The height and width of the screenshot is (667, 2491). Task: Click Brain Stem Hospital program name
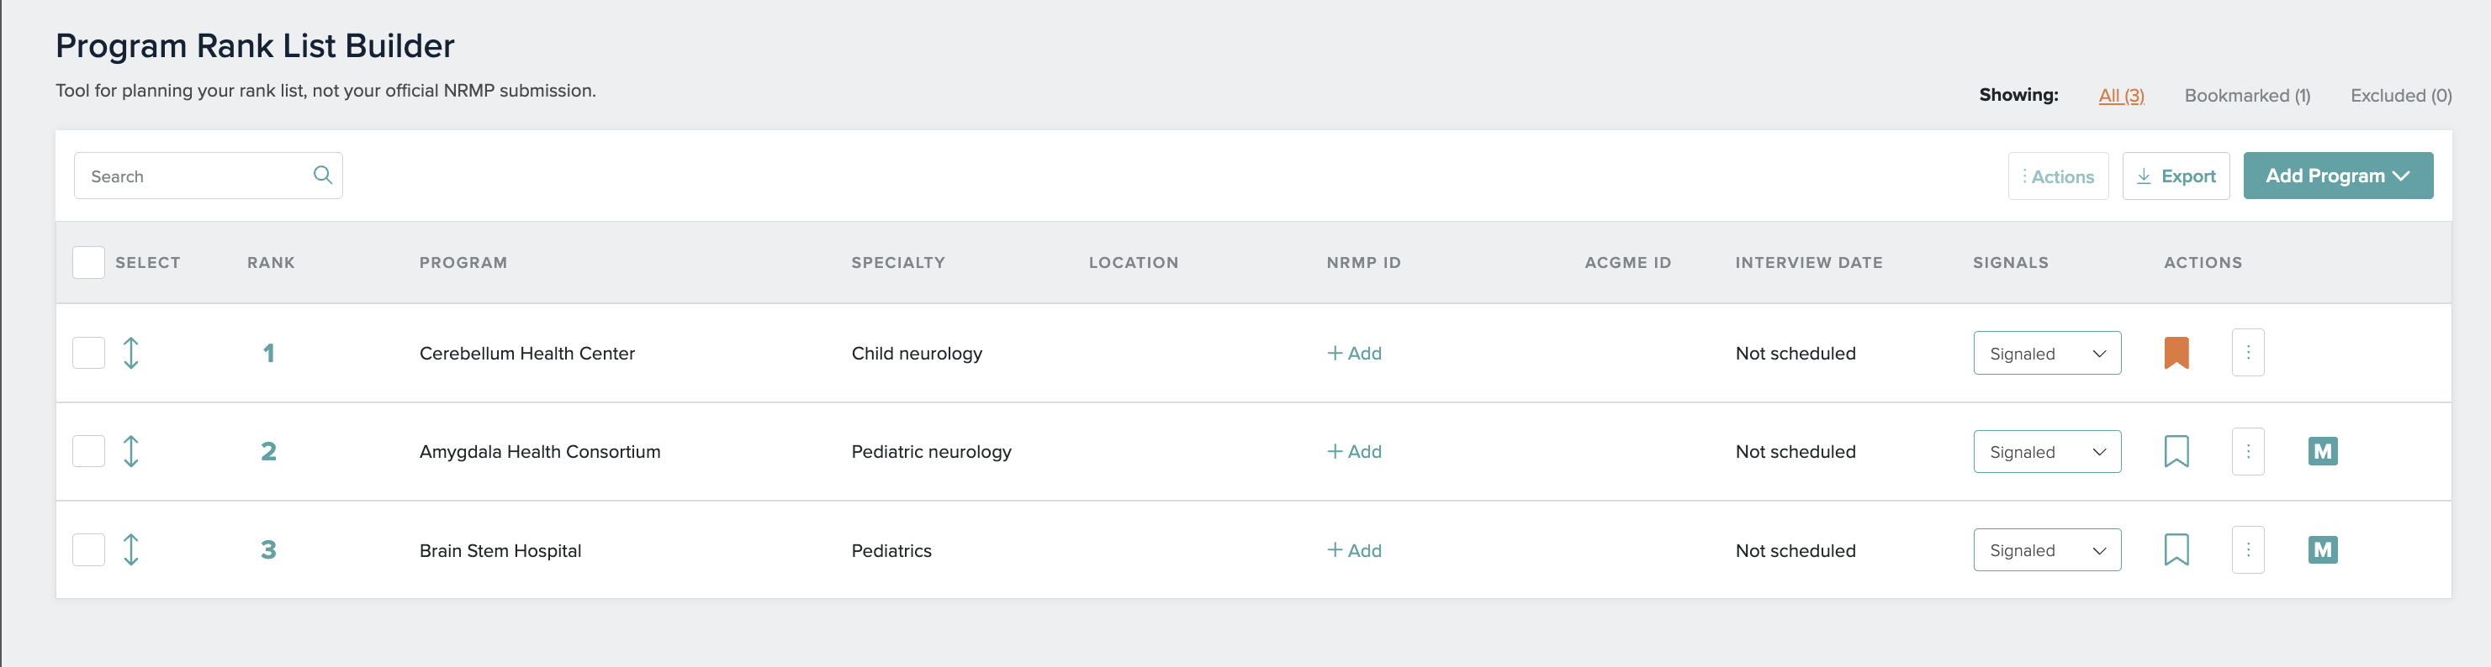point(500,550)
